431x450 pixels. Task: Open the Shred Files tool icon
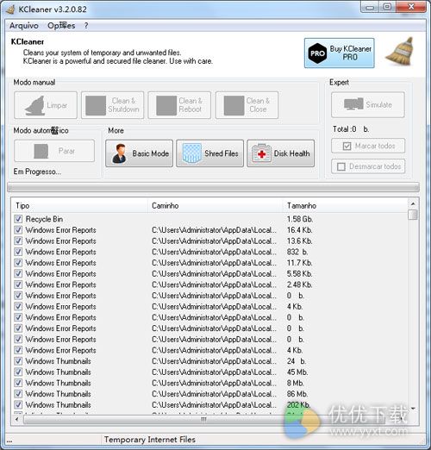(192, 153)
